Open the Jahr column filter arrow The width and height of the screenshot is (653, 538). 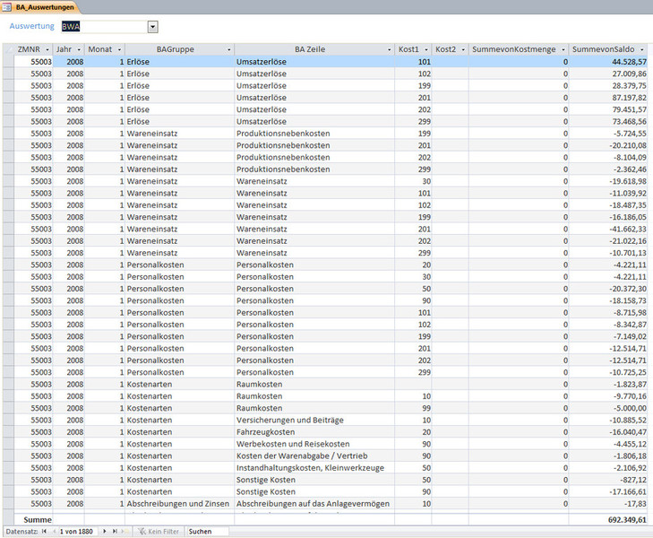pyautogui.click(x=79, y=49)
